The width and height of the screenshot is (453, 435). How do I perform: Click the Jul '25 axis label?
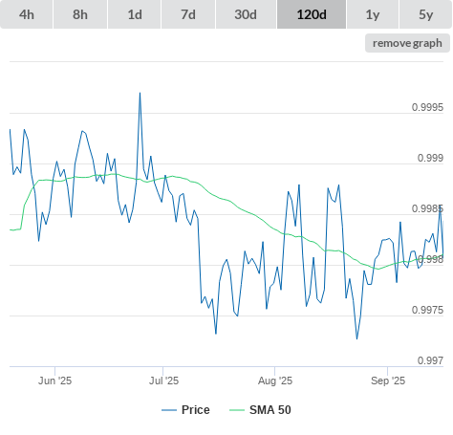coord(163,381)
